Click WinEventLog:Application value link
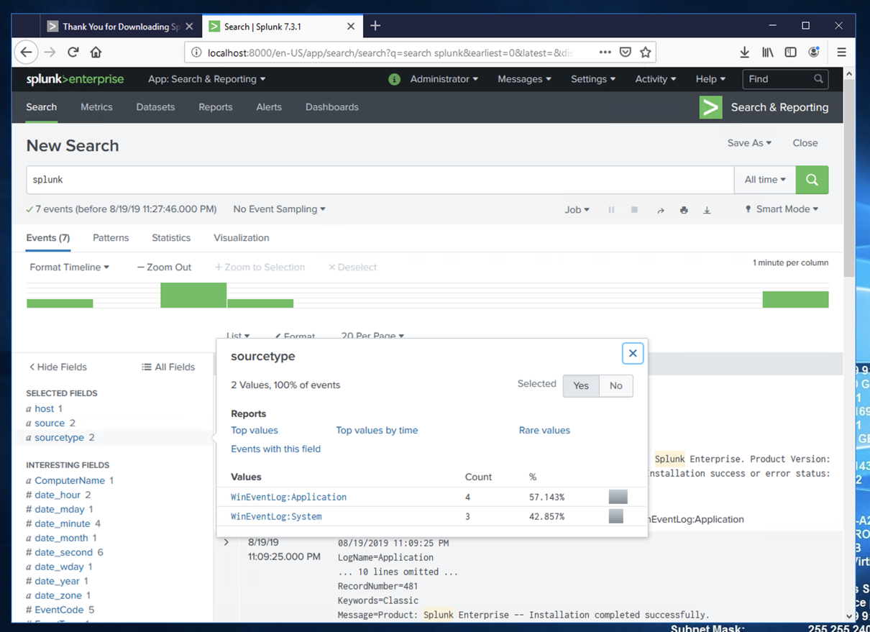Image resolution: width=870 pixels, height=632 pixels. coord(288,497)
